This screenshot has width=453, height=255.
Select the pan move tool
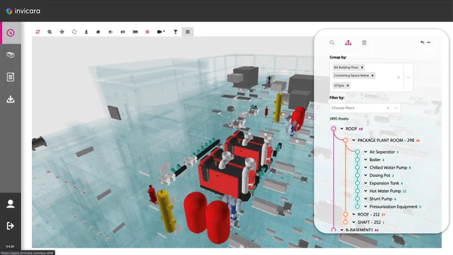tap(62, 32)
